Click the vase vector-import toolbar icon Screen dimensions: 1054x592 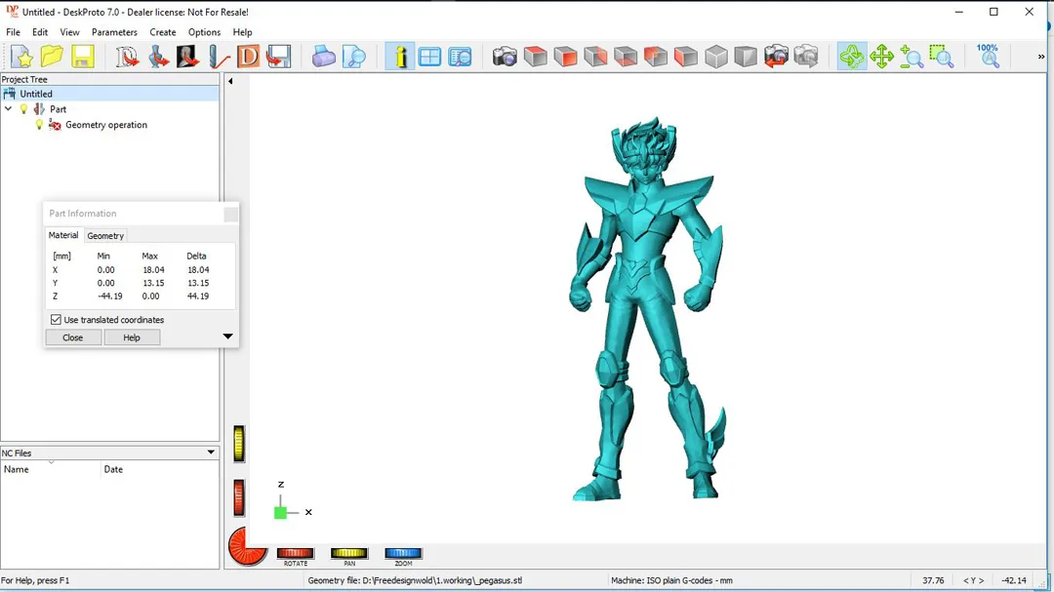tap(158, 57)
